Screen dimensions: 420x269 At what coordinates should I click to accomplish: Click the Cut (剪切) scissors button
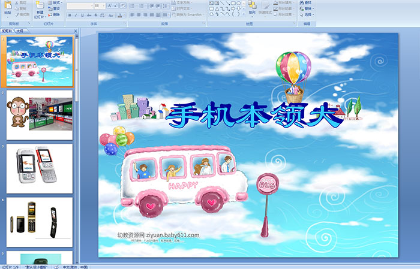pyautogui.click(x=20, y=2)
